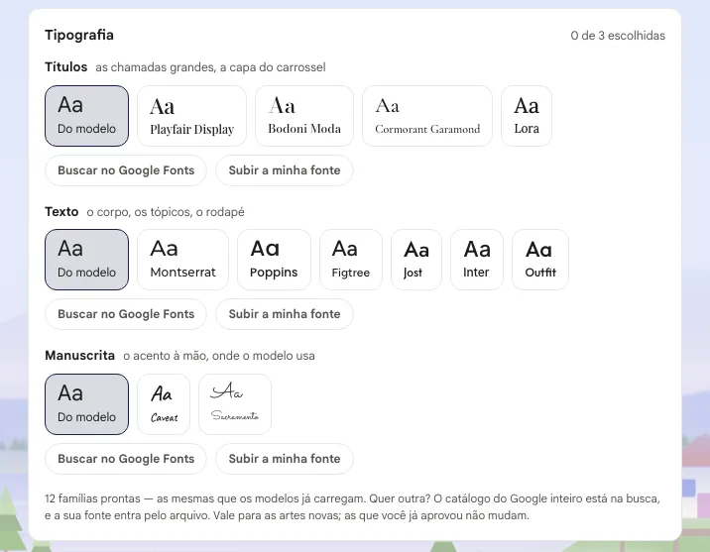Choose Playfair Display for titles

191,116
